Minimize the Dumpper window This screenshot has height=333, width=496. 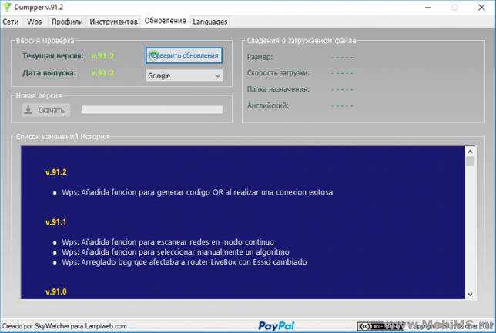(428, 7)
